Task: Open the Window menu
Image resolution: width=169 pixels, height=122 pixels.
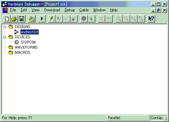Action: 100,10
